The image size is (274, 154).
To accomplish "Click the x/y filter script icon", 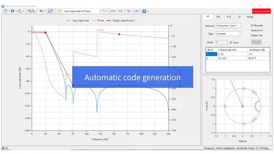I will (x=137, y=11).
